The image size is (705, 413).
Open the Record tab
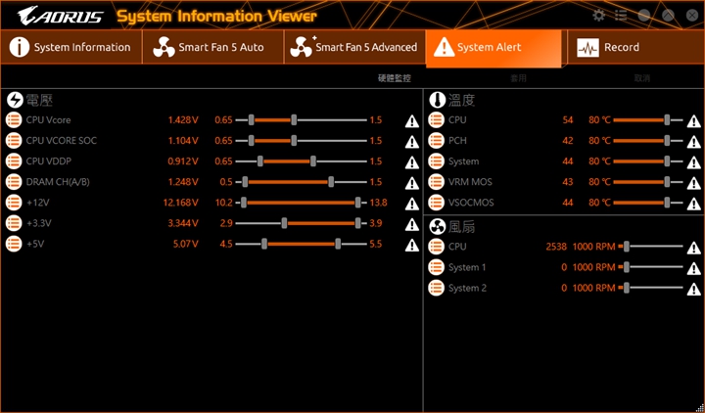tap(635, 47)
